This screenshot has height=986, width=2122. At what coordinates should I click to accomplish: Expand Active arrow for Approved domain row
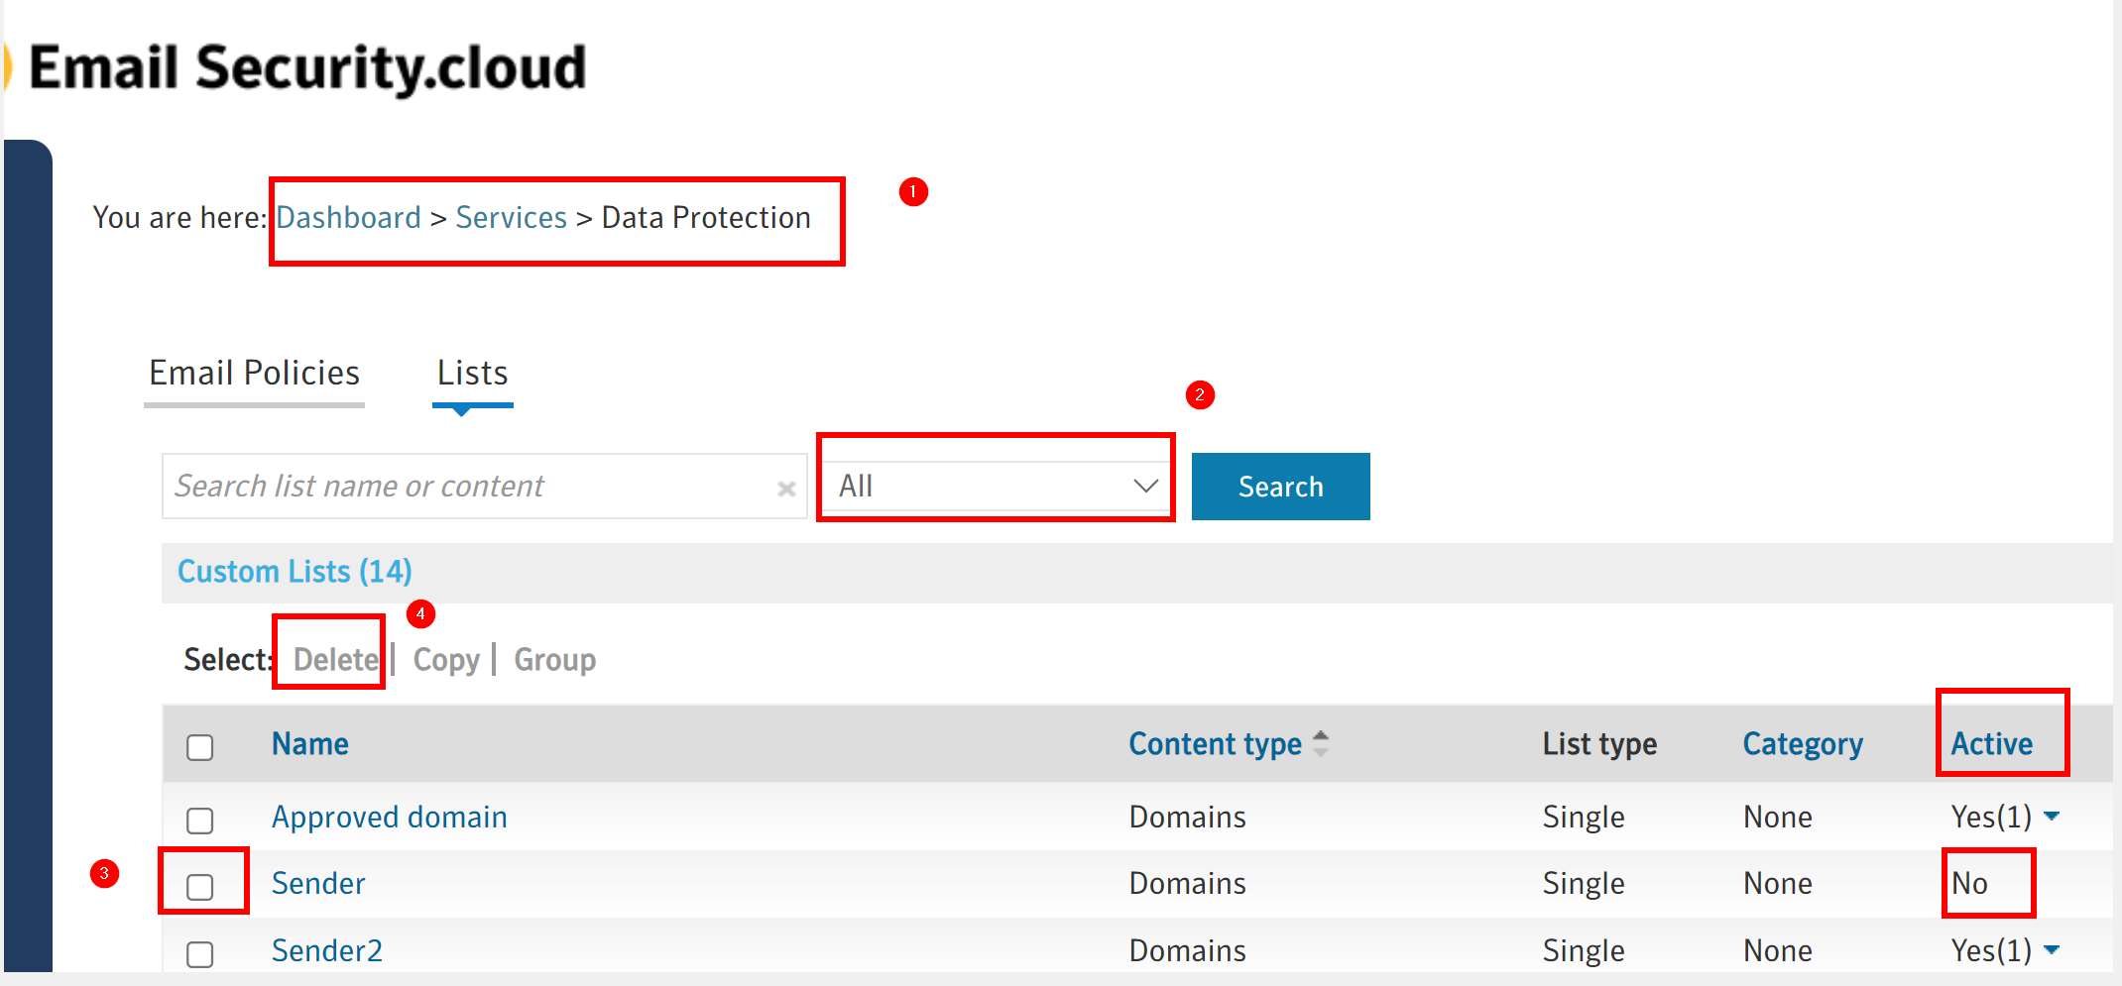point(2053,817)
